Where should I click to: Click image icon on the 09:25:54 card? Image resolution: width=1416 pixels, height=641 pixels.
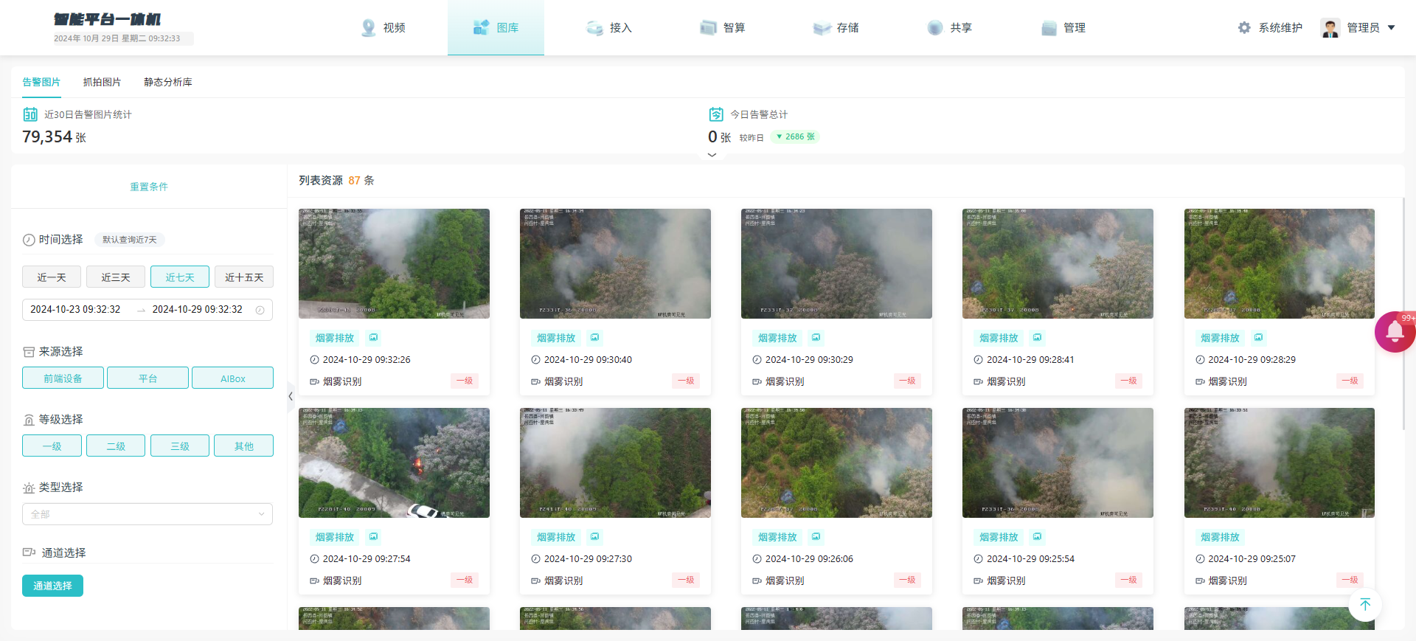pos(1038,537)
